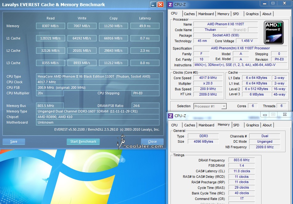The width and height of the screenshot is (293, 204).
Task: Open Mainboard tab in CPU-Z processor window
Action: click(x=206, y=14)
